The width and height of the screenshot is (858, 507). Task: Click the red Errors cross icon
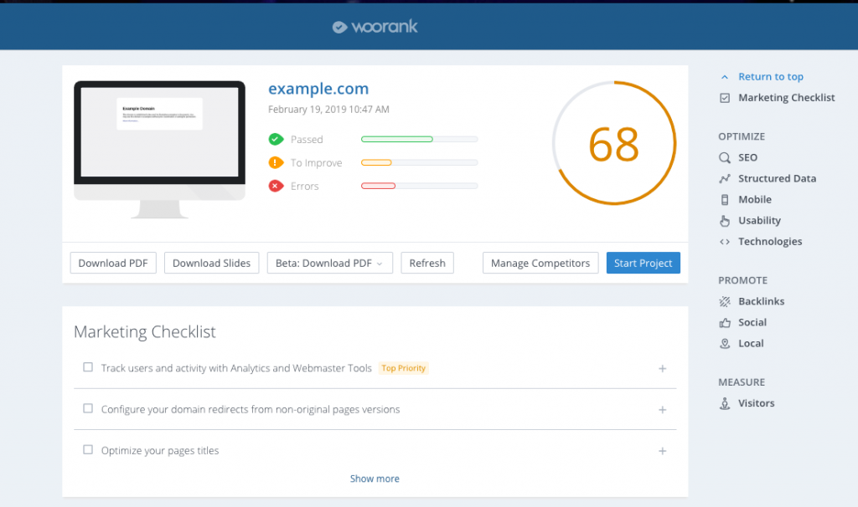(x=276, y=187)
